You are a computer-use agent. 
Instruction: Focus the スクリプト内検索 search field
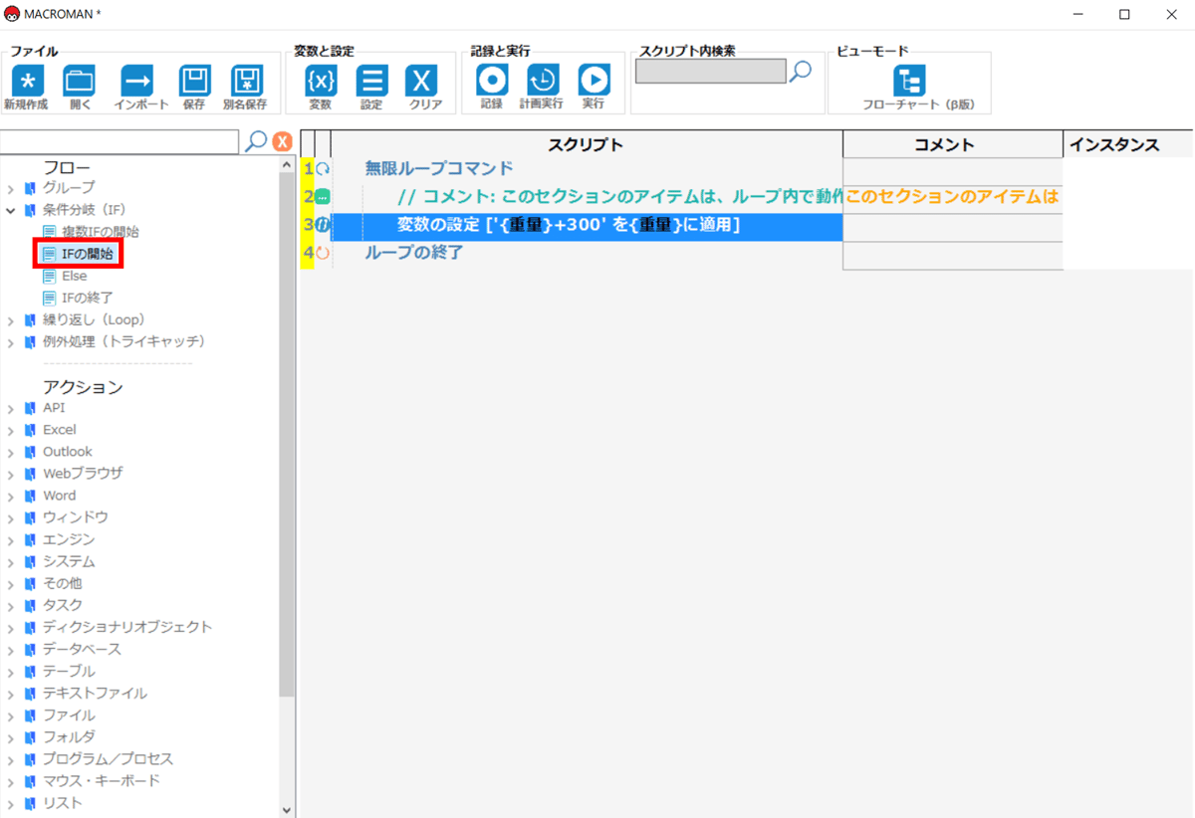point(710,71)
